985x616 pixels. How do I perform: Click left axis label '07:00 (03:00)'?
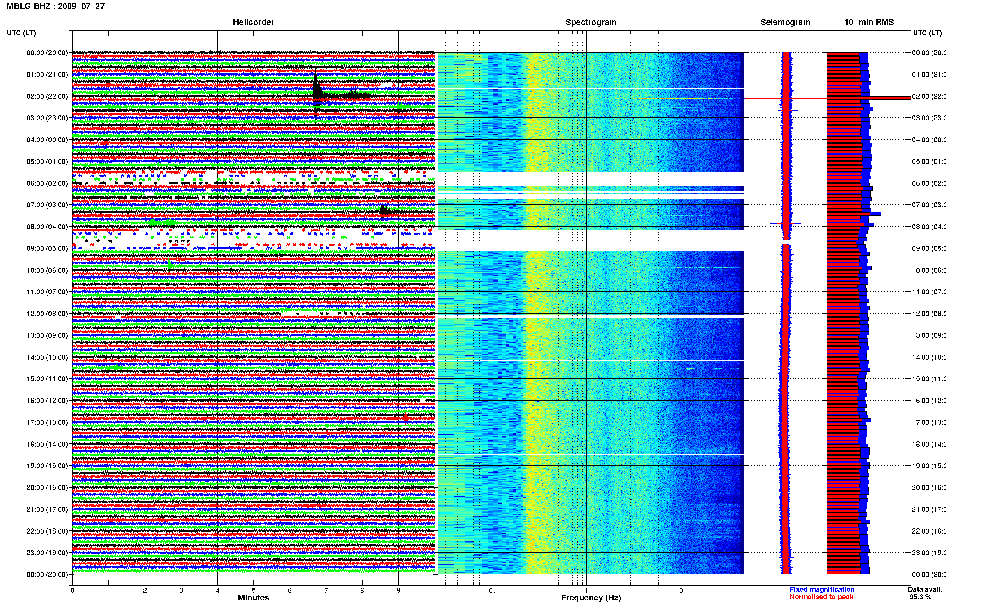point(47,205)
